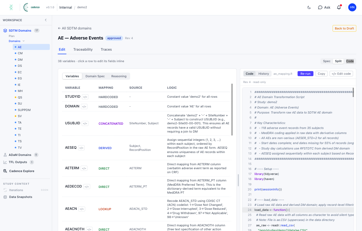Viewport: 362px width, 231px height.
Task: Open Plan under SDTM Domains
Action: click(x=12, y=36)
